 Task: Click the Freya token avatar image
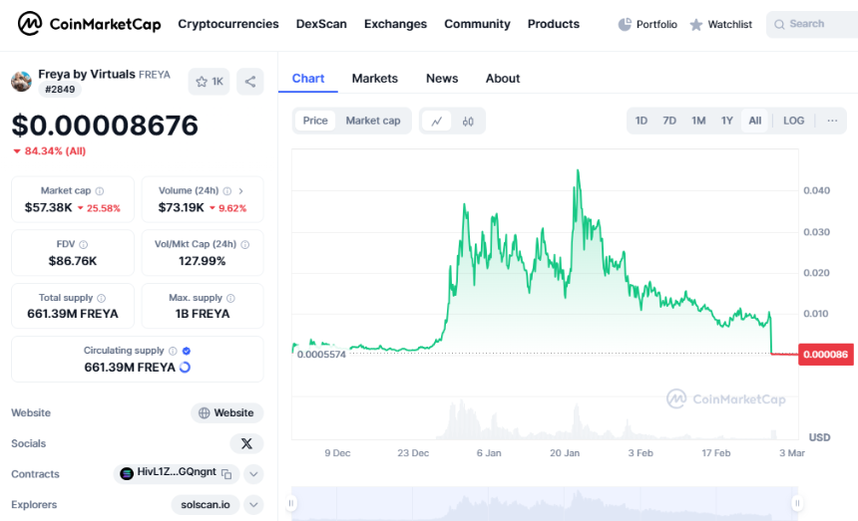[21, 82]
